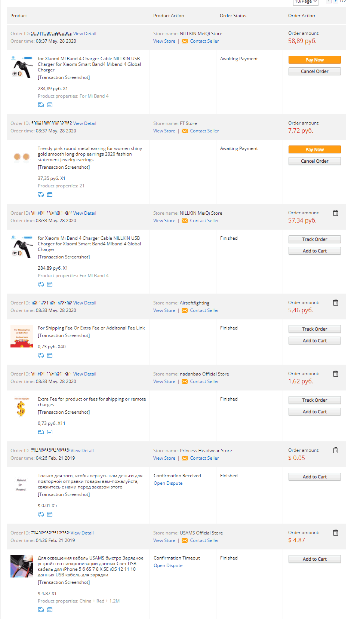The image size is (351, 619).
Task: Click truck icon under Extra Fee product
Action: point(41,432)
